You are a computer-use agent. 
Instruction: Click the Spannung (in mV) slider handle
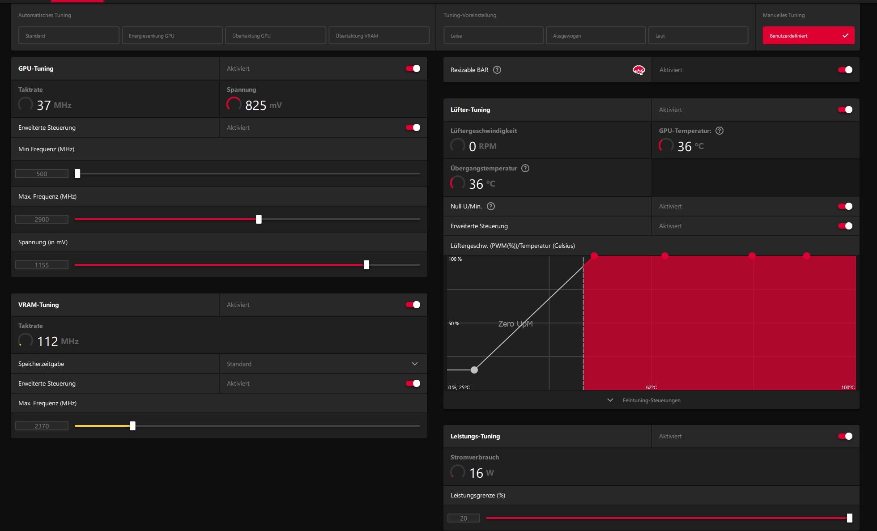point(366,265)
